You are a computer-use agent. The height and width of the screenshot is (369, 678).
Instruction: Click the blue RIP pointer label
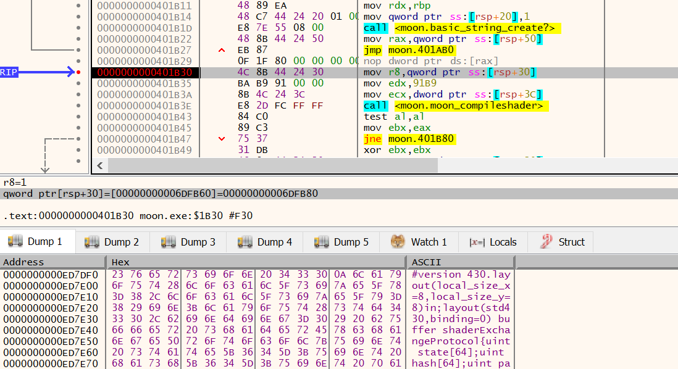[x=9, y=72]
